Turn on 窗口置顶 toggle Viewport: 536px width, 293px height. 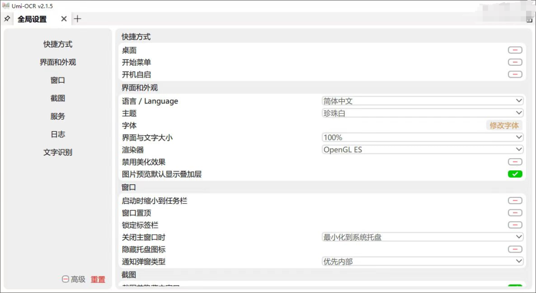(515, 213)
